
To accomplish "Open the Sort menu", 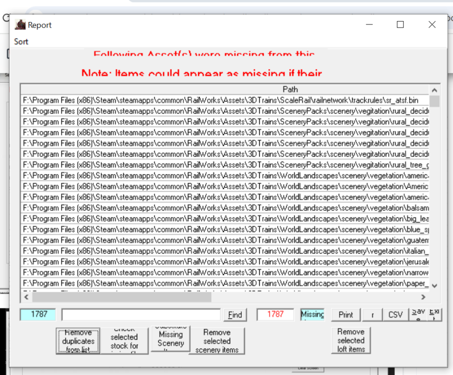I will point(21,41).
